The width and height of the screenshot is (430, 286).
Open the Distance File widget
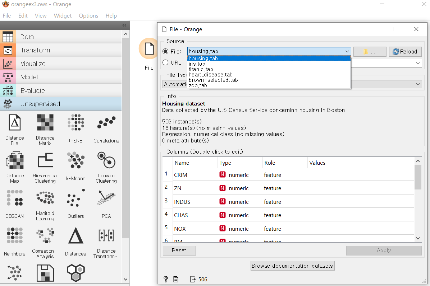14,130
